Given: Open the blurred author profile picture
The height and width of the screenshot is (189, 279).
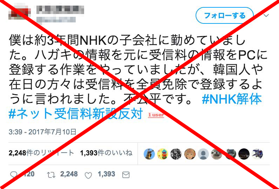Looking at the screenshot, I should click(x=20, y=13).
